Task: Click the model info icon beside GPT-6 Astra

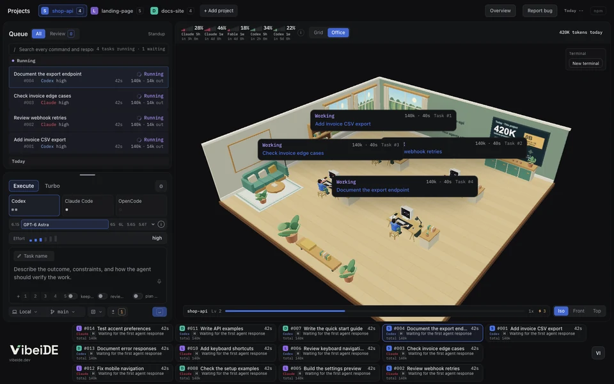Action: [161, 225]
